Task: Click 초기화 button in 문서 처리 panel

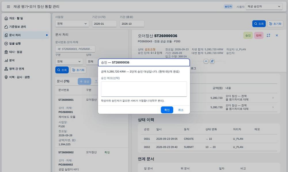Action: click(78, 70)
